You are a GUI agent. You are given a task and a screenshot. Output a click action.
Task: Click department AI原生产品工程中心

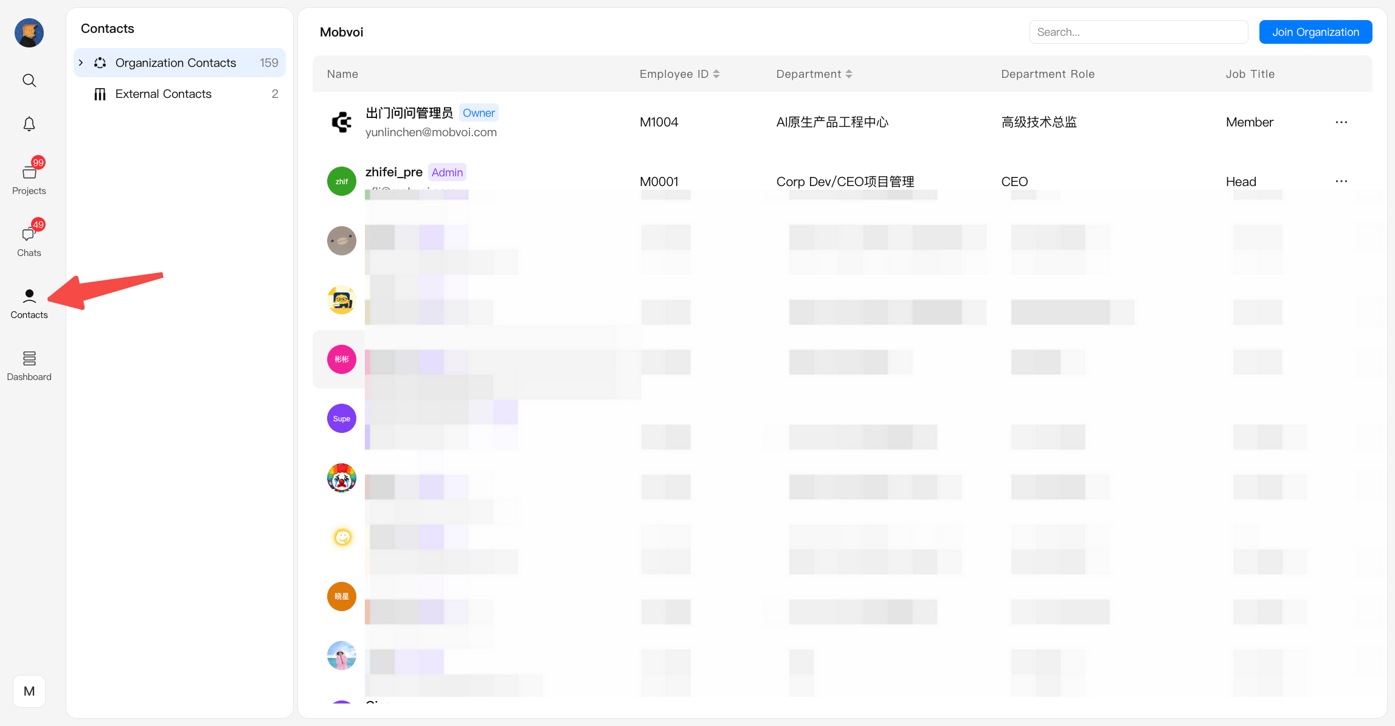coord(832,122)
